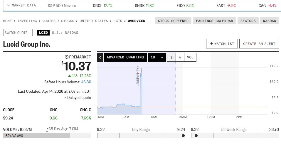Click the Day Range indicator dot
The height and width of the screenshot is (145, 281).
point(183,136)
